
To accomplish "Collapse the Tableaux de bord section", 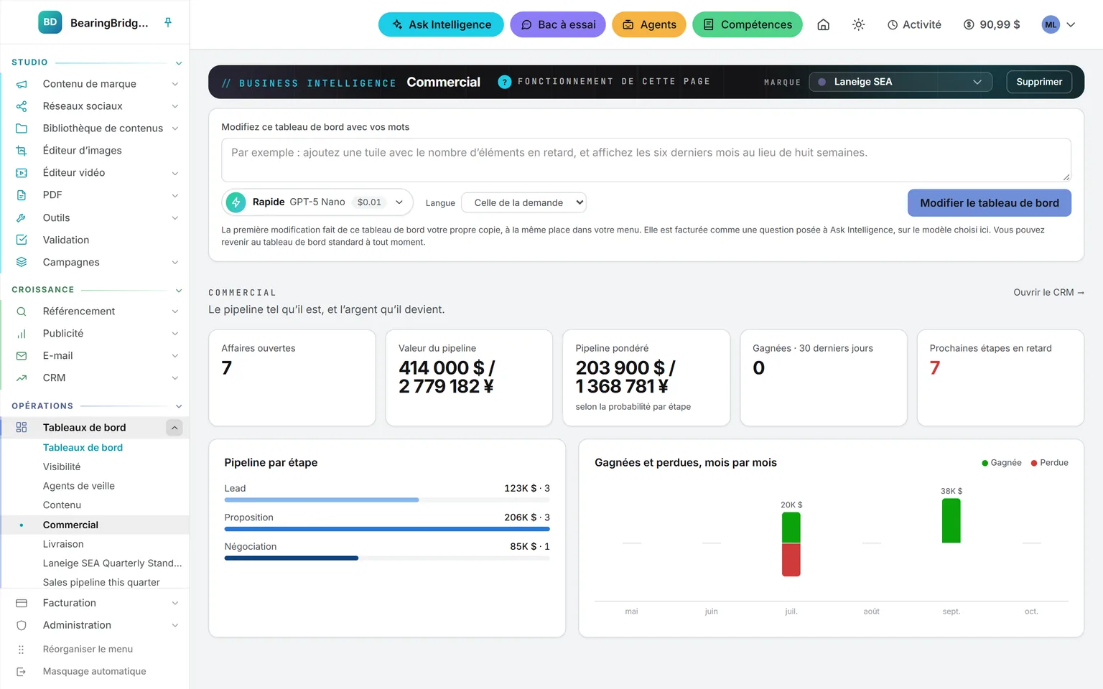I will (x=174, y=428).
